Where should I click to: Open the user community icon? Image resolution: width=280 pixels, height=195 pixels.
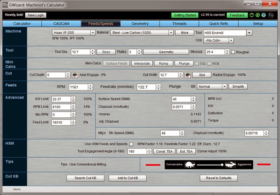[252, 15]
